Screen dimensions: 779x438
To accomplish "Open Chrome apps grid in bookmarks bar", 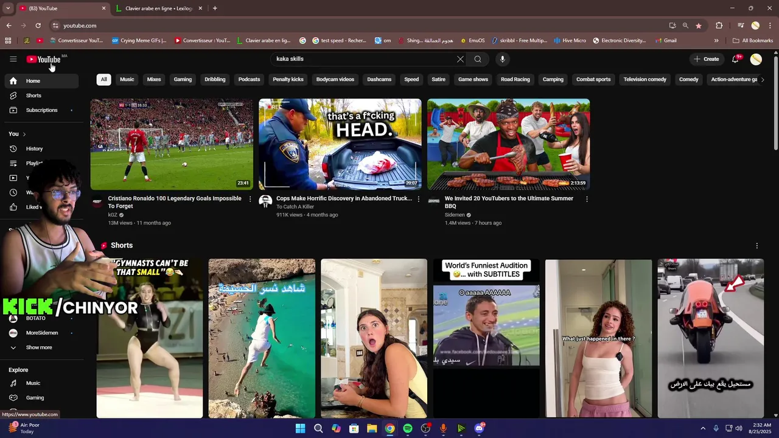I will [x=8, y=41].
